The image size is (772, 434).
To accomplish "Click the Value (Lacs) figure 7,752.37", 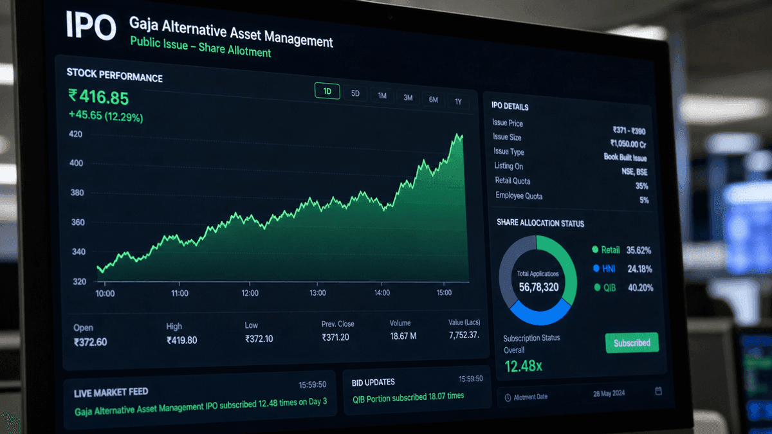I will 464,334.
